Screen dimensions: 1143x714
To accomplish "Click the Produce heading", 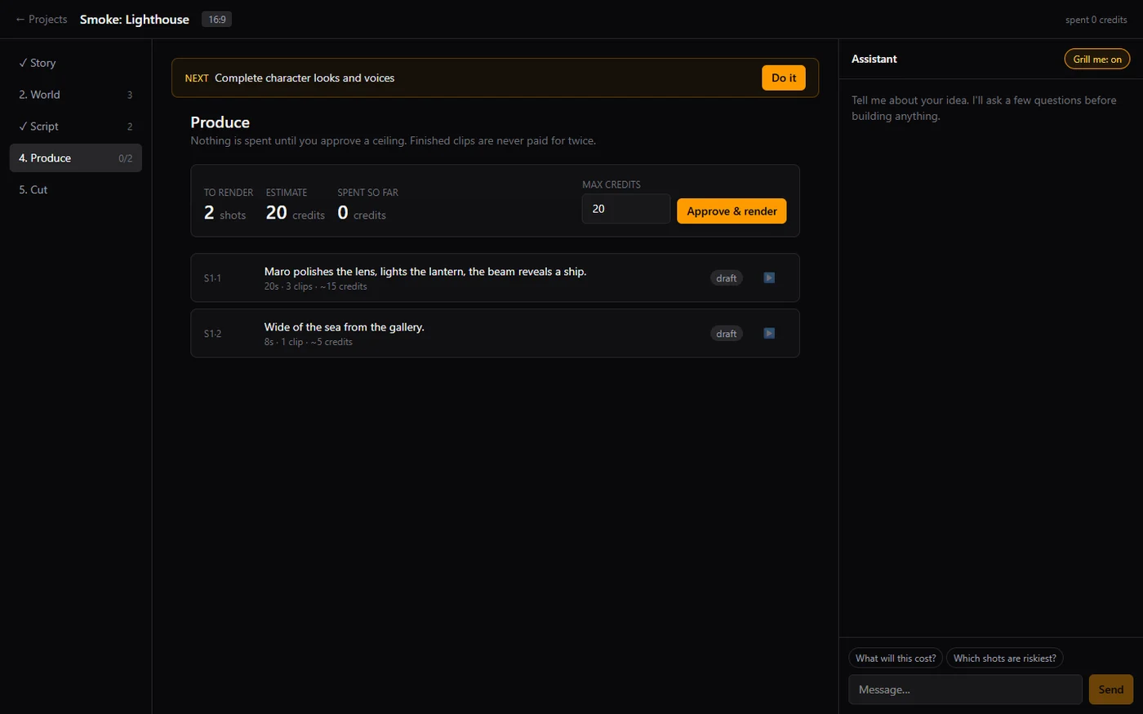I will [220, 122].
